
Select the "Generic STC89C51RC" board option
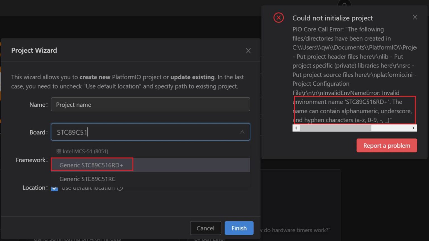pyautogui.click(x=87, y=179)
